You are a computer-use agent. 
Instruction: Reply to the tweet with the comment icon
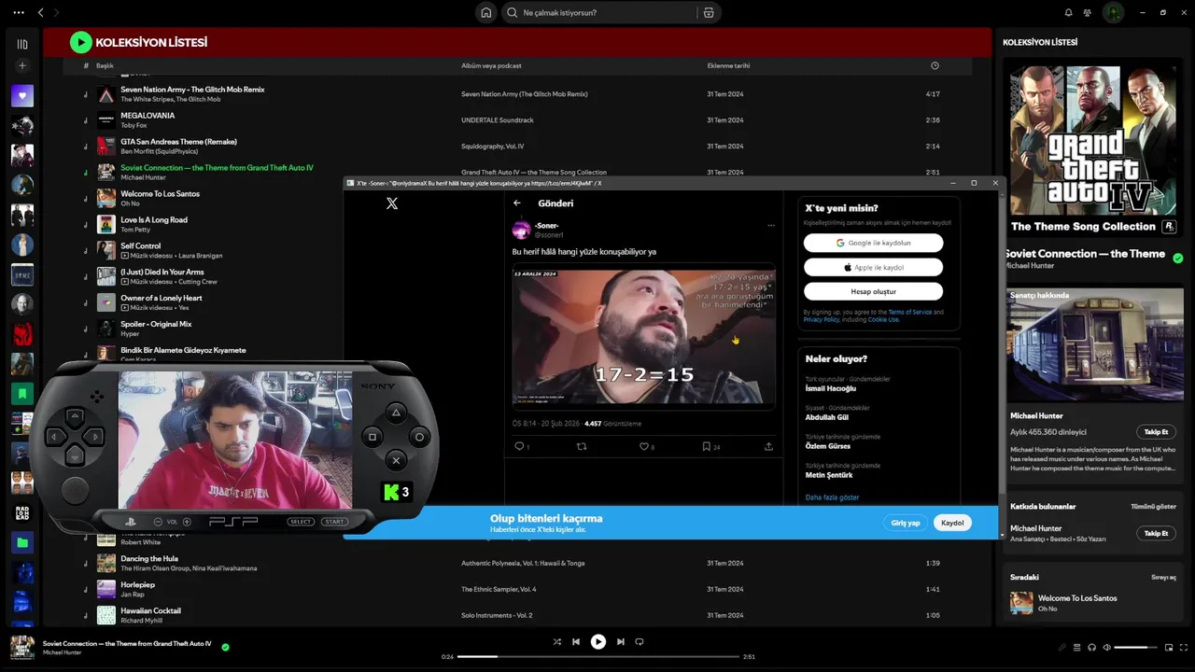[x=520, y=447]
